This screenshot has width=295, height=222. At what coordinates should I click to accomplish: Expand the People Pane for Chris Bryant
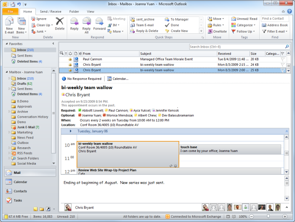click(287, 207)
